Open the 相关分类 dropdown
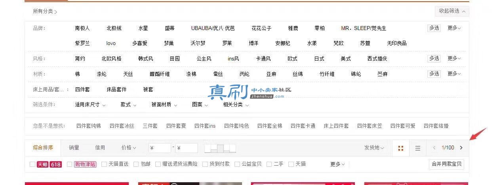The width and height of the screenshot is (499, 185). [236, 105]
